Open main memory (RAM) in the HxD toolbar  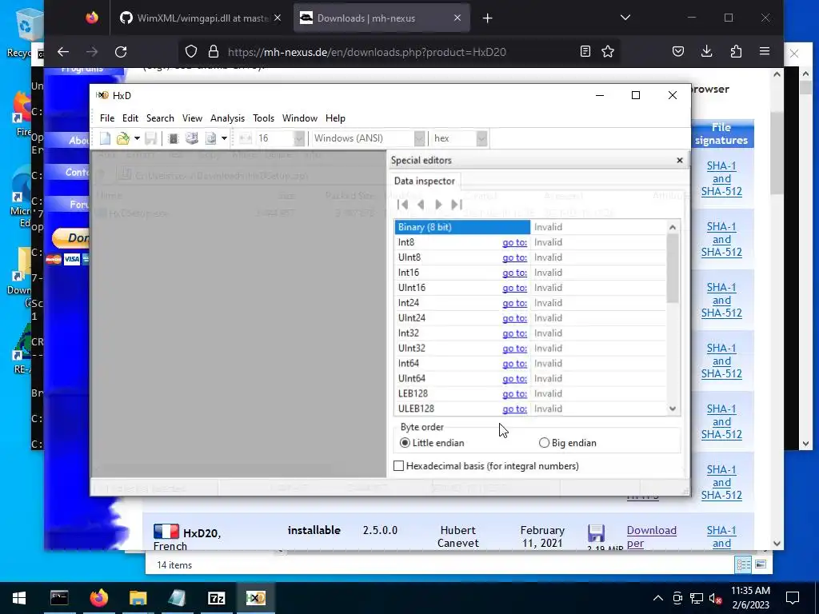pyautogui.click(x=174, y=138)
